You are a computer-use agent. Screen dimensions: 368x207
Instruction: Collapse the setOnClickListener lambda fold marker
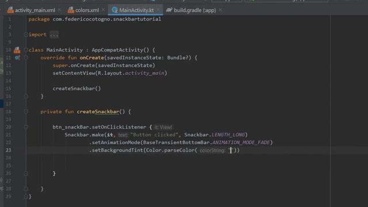point(26,127)
